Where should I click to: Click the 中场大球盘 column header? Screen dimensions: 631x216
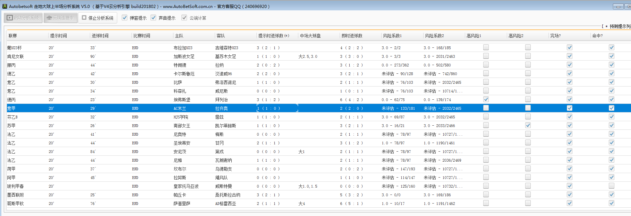click(310, 36)
